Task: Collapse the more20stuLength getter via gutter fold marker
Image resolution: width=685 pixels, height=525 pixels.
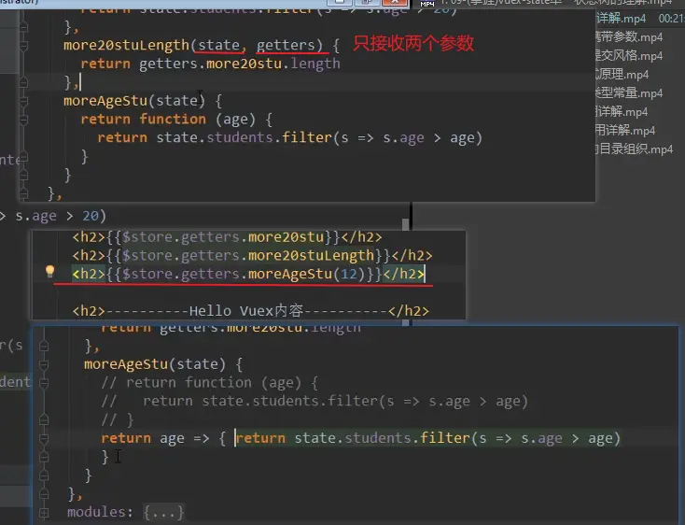Action: [x=23, y=45]
